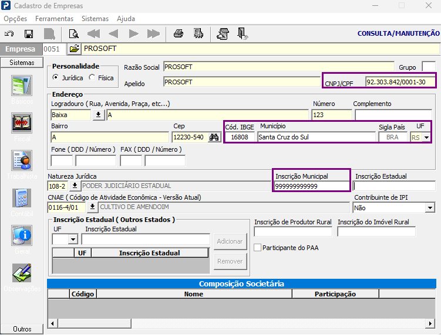Image resolution: width=441 pixels, height=335 pixels.
Task: Click the search document magnifier icon
Action: (x=73, y=34)
